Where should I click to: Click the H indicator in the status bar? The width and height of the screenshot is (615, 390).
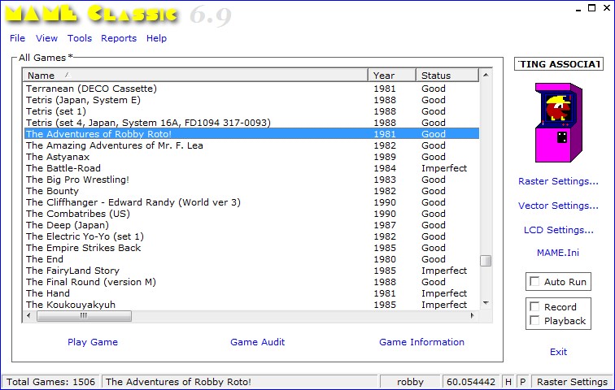pyautogui.click(x=508, y=382)
